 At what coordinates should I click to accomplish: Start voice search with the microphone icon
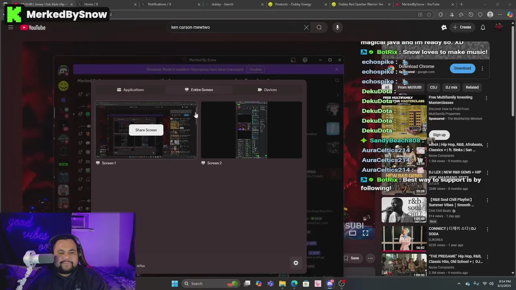pyautogui.click(x=337, y=27)
